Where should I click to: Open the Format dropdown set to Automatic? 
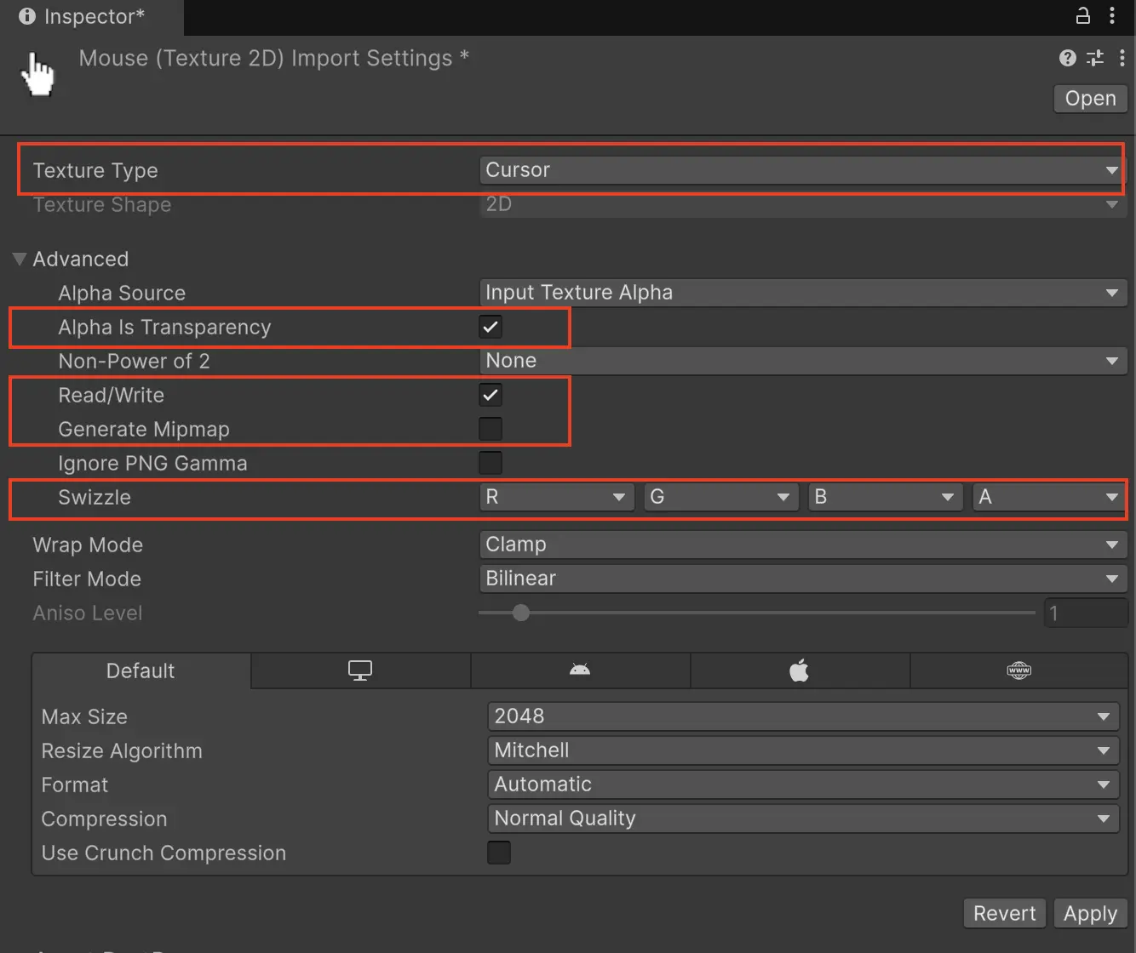[x=803, y=785]
